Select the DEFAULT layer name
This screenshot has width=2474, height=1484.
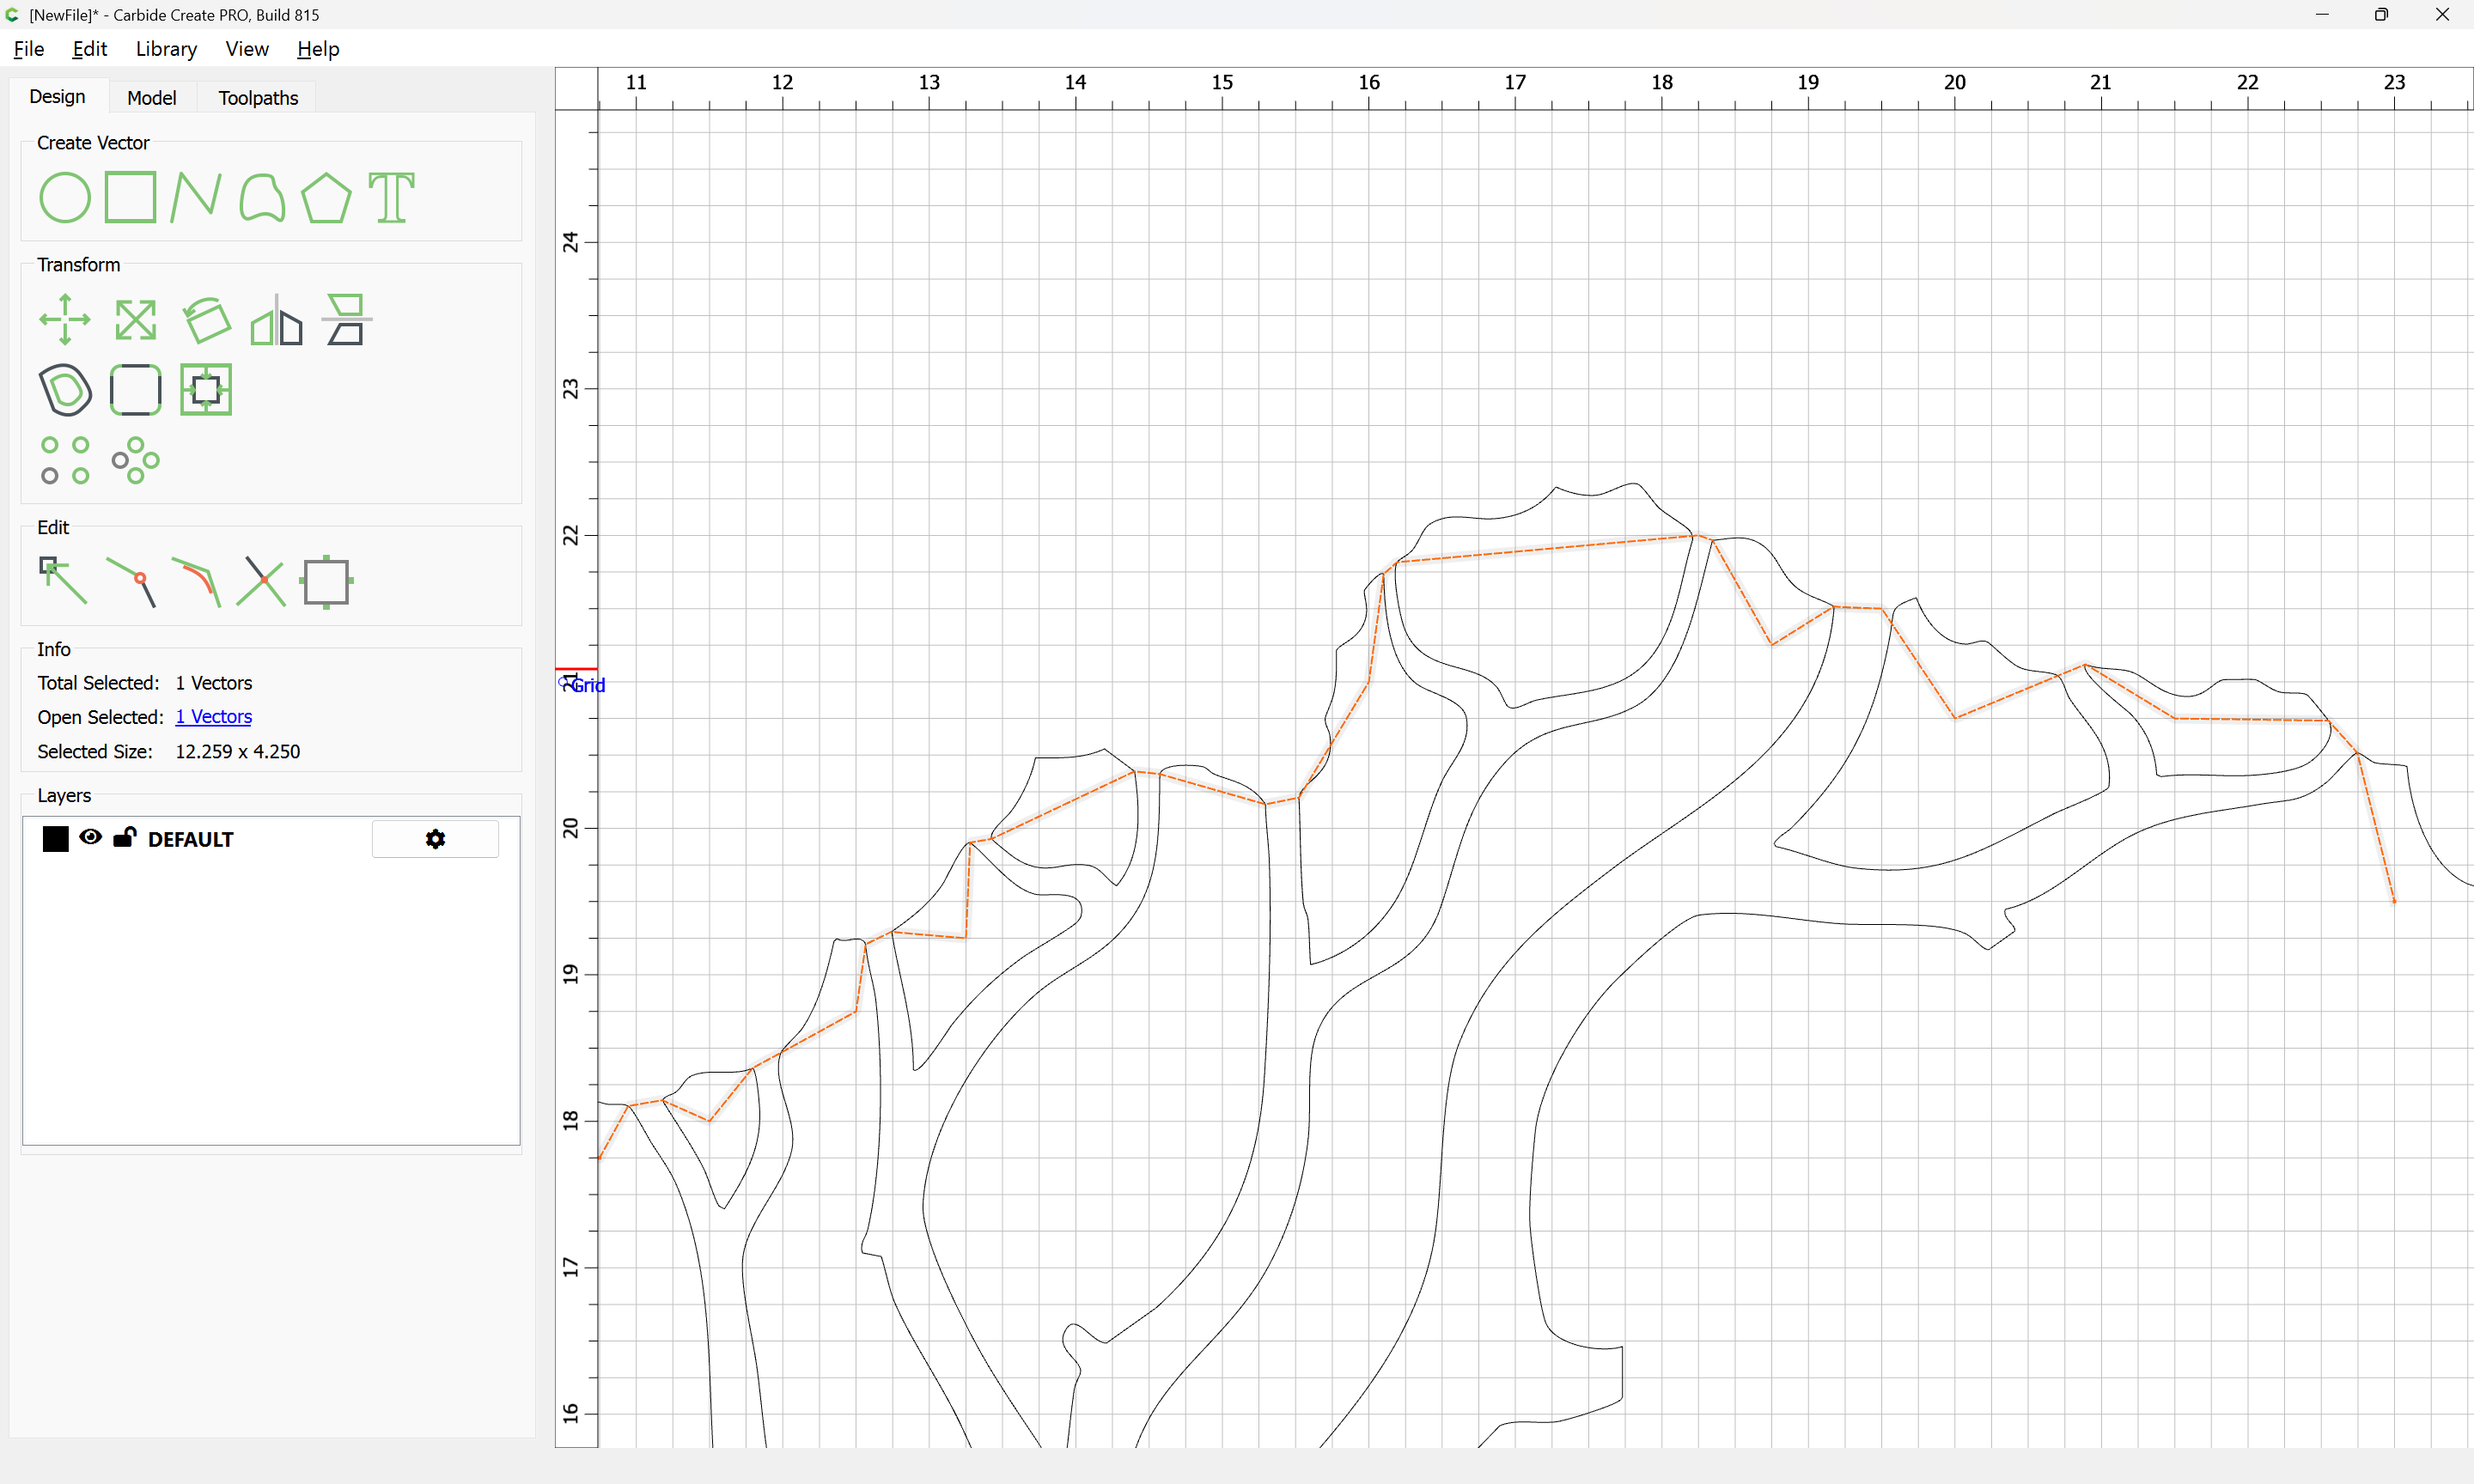pyautogui.click(x=191, y=840)
